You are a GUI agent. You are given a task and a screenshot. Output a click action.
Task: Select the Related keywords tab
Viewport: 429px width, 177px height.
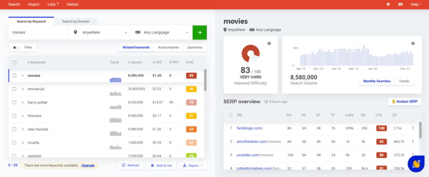tap(136, 47)
